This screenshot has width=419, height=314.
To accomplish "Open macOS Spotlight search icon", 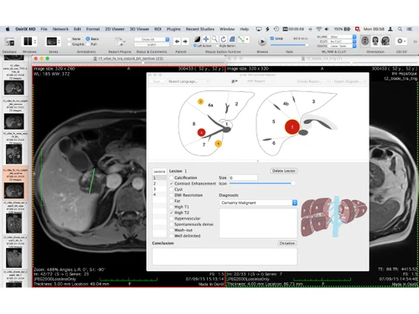I will [400, 29].
